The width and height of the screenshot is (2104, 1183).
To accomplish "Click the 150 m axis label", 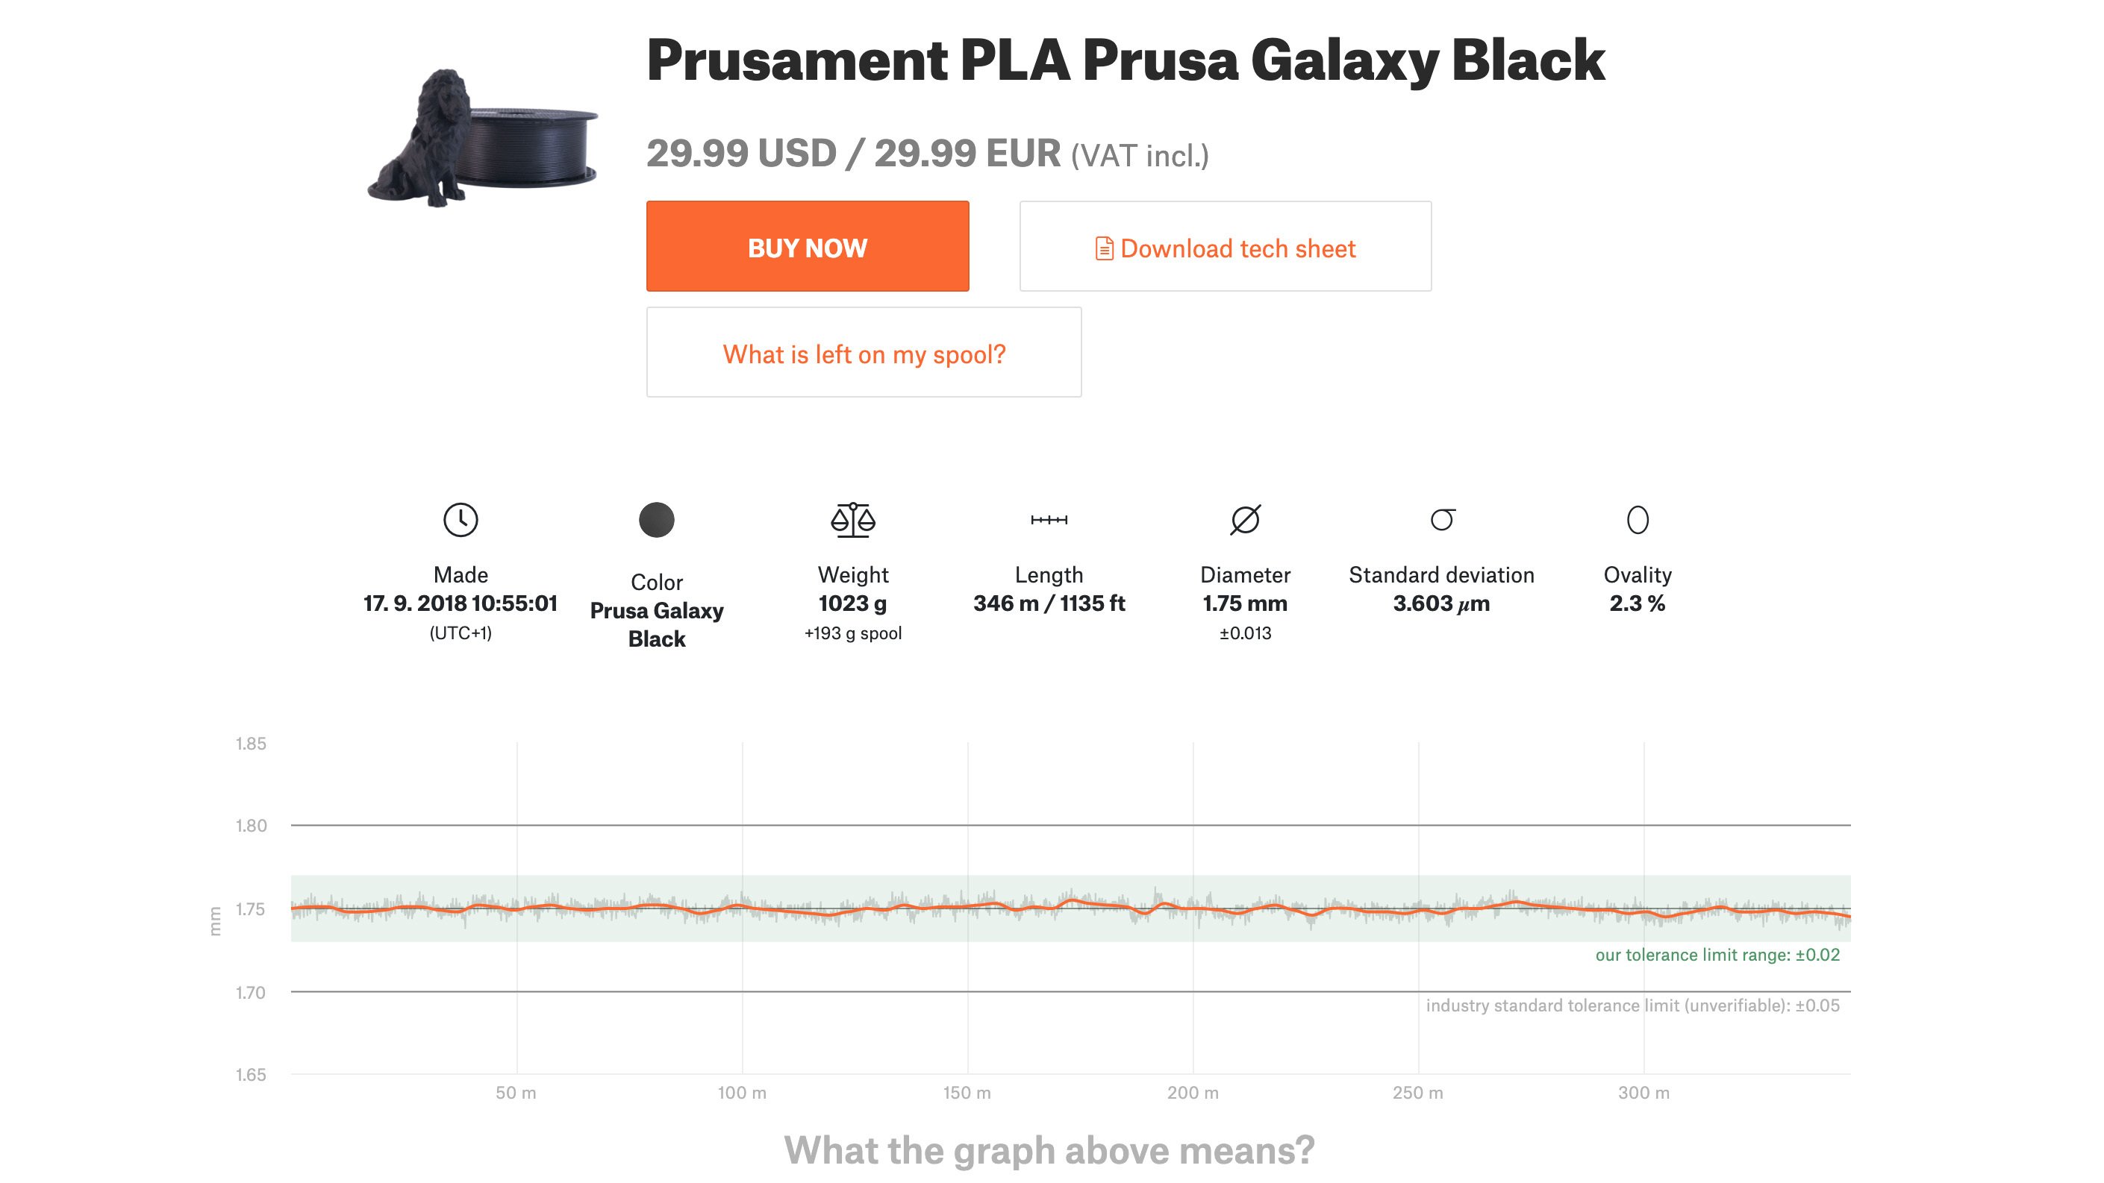I will coord(967,1093).
